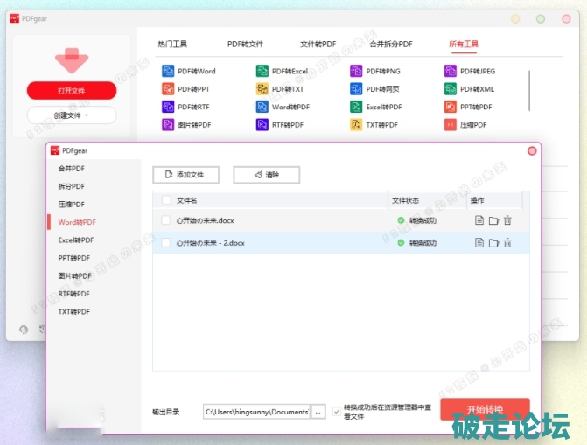
Task: Browse output directory with the ... button
Action: pyautogui.click(x=318, y=411)
